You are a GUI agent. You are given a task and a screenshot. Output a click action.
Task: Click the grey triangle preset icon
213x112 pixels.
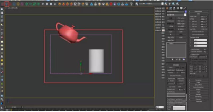click(95, 4)
